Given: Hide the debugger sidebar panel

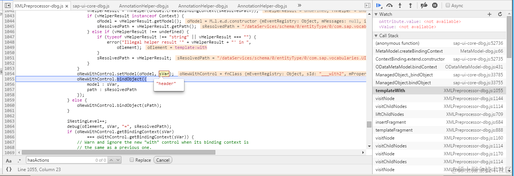Looking at the screenshot, I should 367,6.
